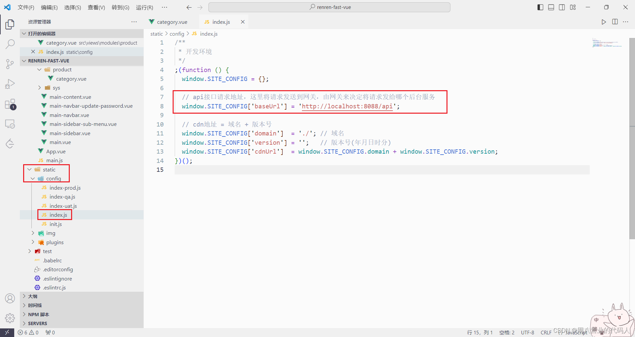Image resolution: width=635 pixels, height=337 pixels.
Task: Open the Accounts menu icon
Action: 10,298
